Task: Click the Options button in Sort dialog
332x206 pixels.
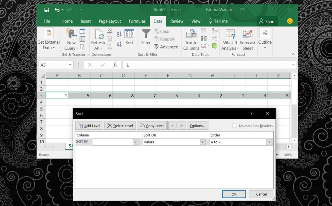Action: coord(198,125)
